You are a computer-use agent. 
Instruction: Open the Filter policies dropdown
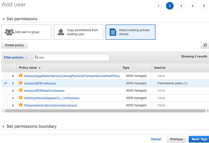[x=15, y=58]
